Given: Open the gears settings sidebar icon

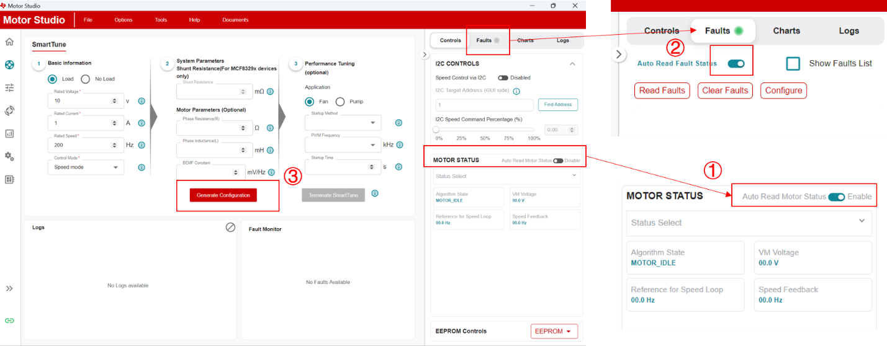Looking at the screenshot, I should point(9,156).
